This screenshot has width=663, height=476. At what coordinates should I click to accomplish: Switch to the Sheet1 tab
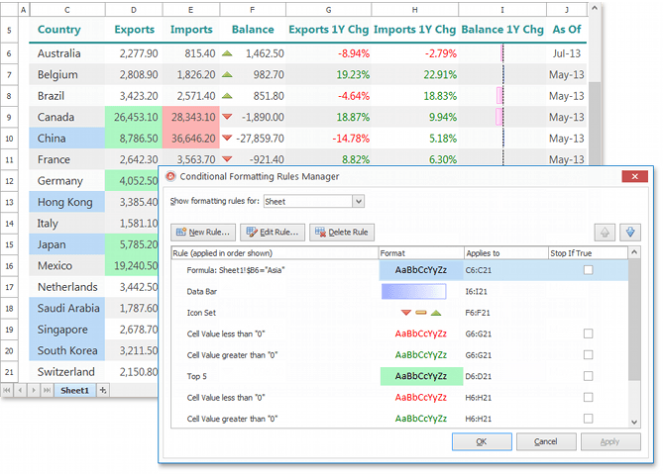point(74,391)
